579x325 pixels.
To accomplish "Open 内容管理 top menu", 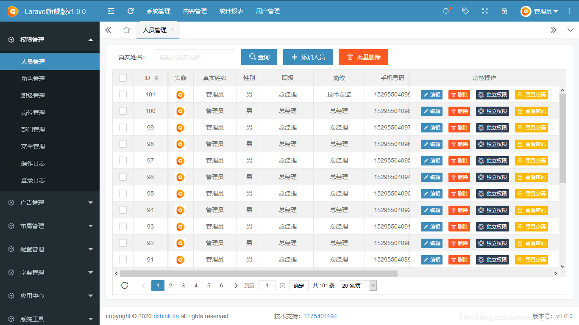I will (x=195, y=11).
